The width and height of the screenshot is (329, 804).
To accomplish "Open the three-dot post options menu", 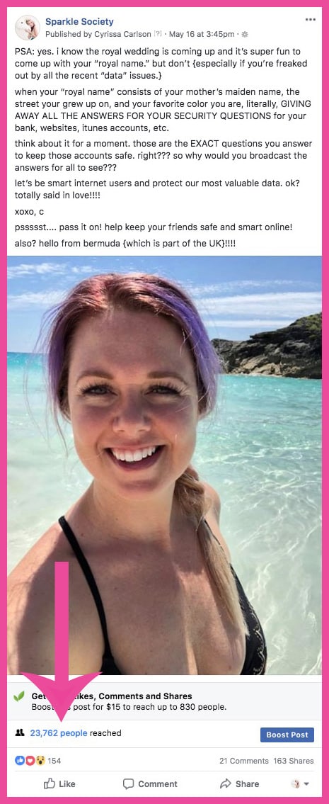I will (310, 20).
